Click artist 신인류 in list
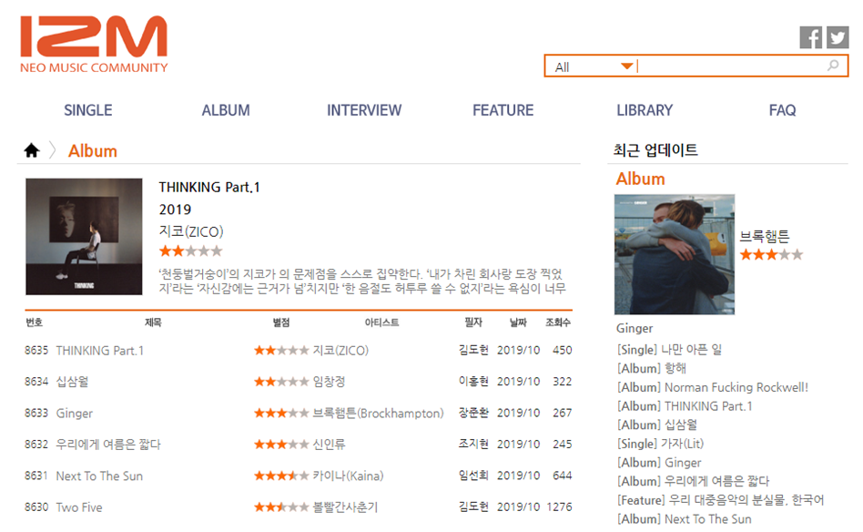 coord(330,444)
